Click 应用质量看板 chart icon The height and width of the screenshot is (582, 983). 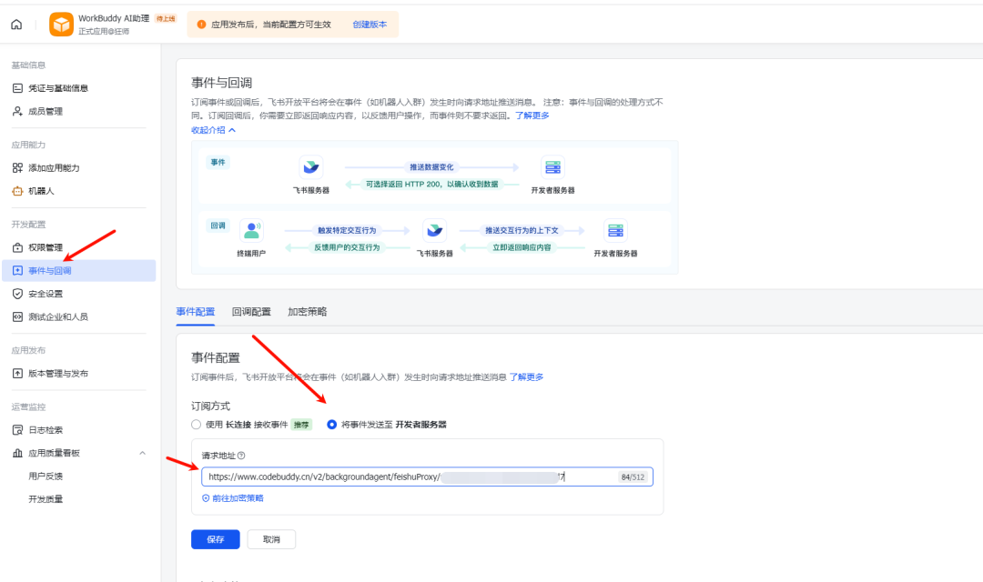point(17,453)
